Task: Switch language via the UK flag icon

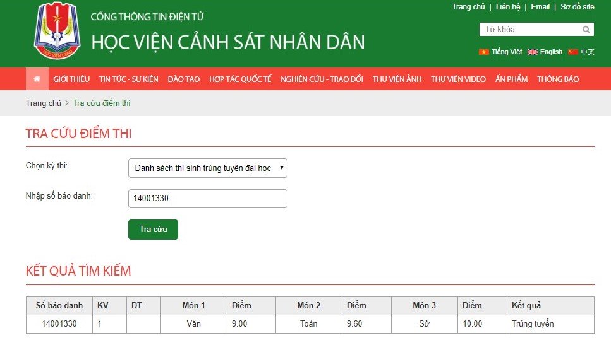Action: [533, 52]
